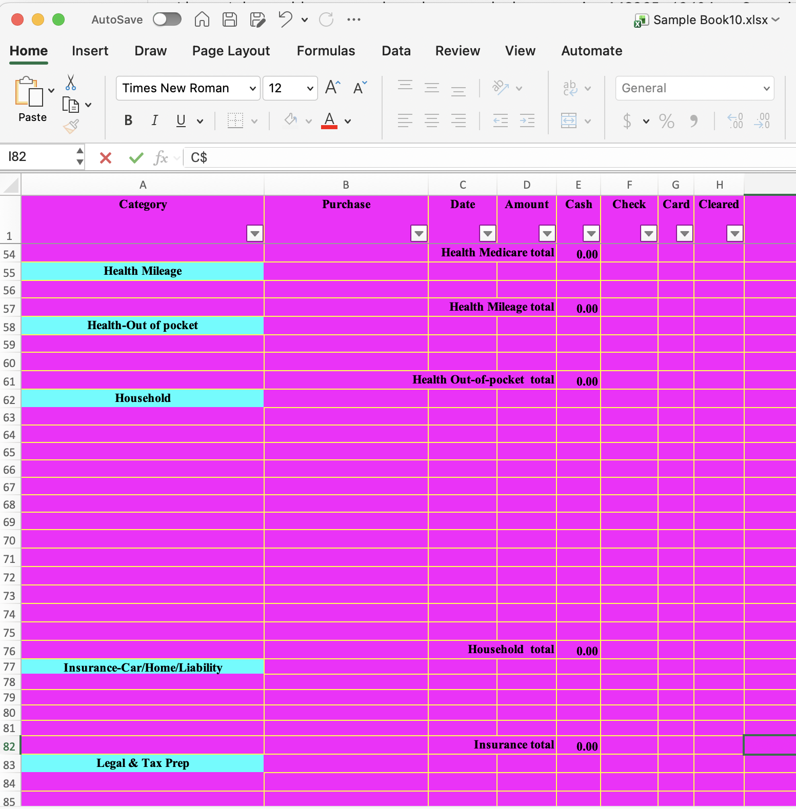Toggle Underline formatting

point(181,120)
